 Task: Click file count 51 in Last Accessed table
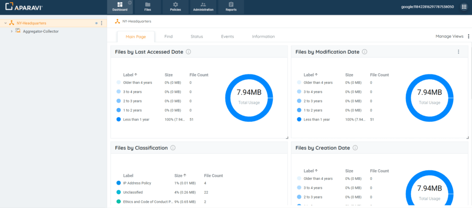(191, 119)
